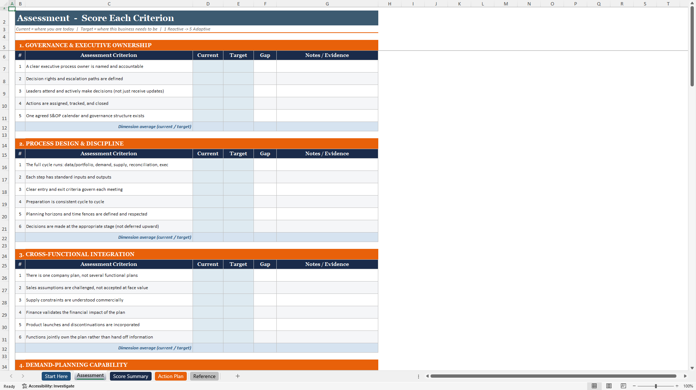Select column G header
696x390 pixels.
coord(327,4)
